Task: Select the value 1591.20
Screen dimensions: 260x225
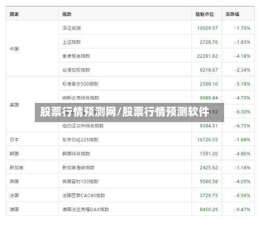Action: (209, 153)
